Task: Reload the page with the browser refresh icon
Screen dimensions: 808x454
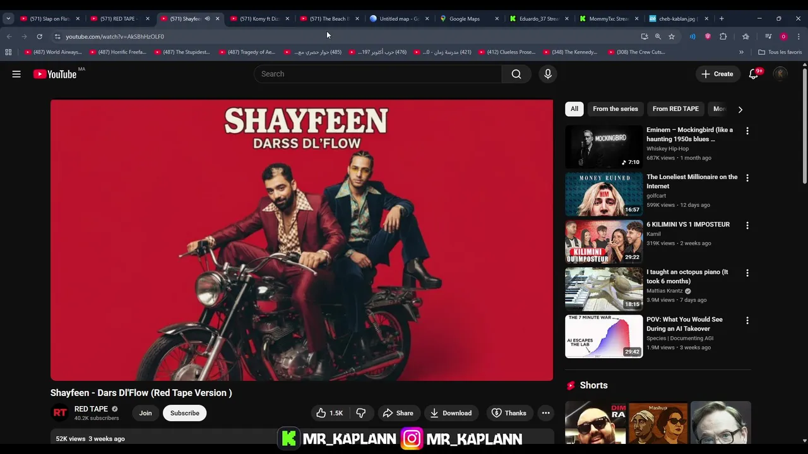Action: tap(39, 37)
